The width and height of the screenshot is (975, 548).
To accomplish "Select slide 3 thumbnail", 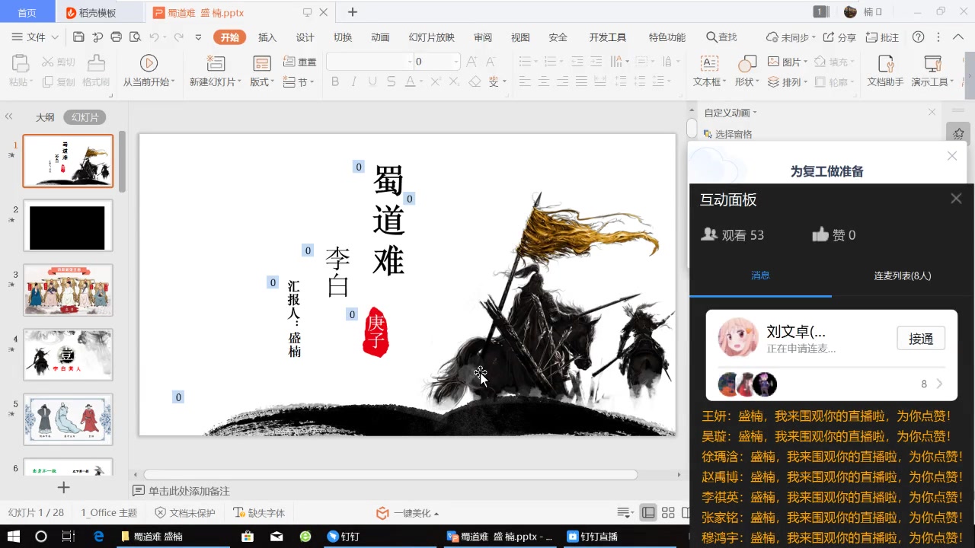I will coord(68,290).
